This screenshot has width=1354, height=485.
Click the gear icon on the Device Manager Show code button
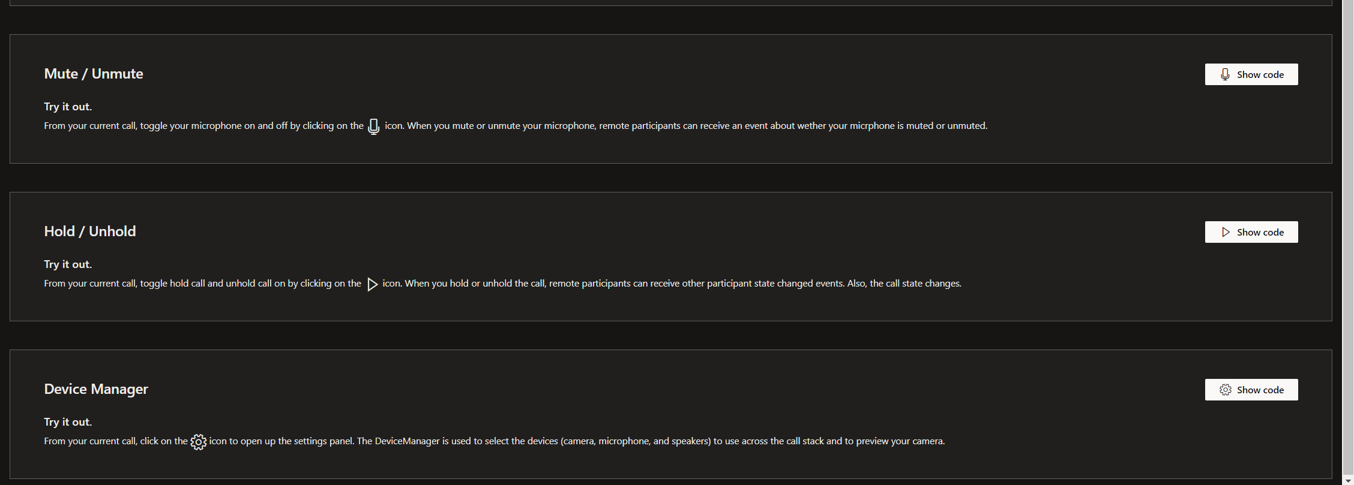click(1226, 390)
